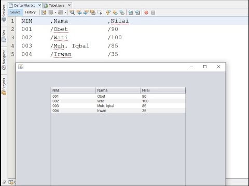
Task: Toggle Bookmark icon in editor toolbar
Action: [122, 12]
